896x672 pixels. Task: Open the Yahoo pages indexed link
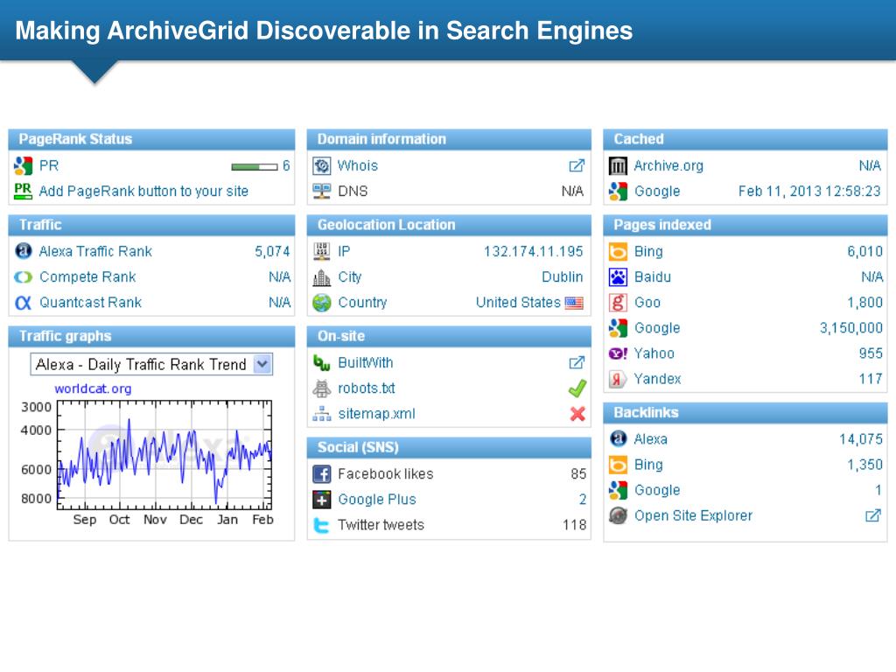click(654, 353)
